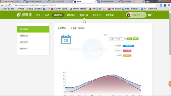171x96 pixels.
Task: Open the 百度一下 bookmark
Action: pos(16,9)
